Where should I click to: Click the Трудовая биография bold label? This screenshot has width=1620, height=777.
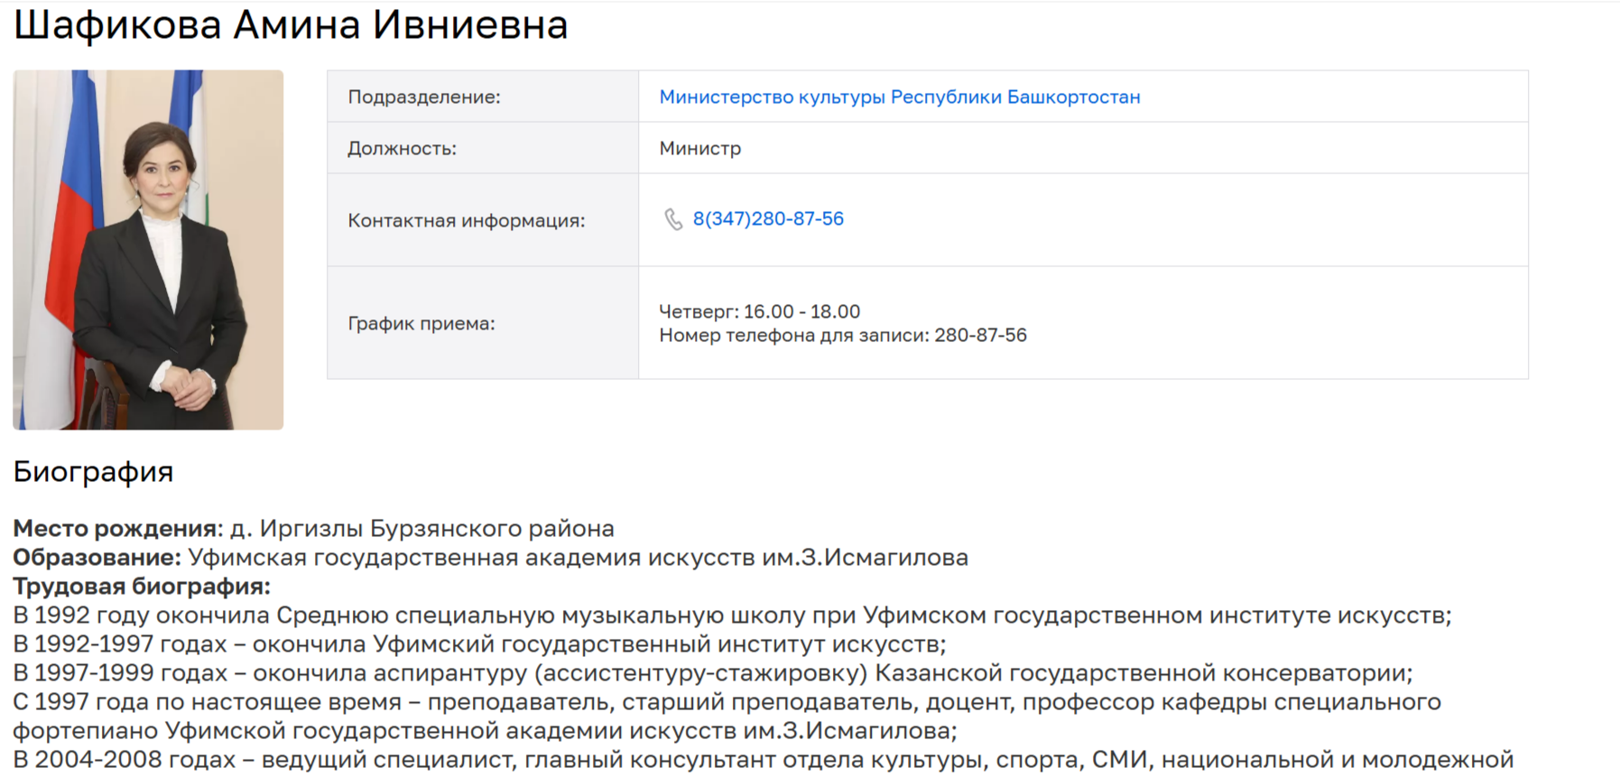[142, 586]
